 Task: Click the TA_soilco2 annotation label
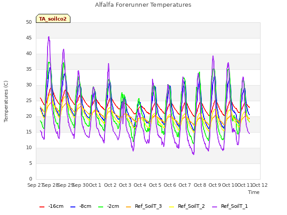(x=53, y=19)
